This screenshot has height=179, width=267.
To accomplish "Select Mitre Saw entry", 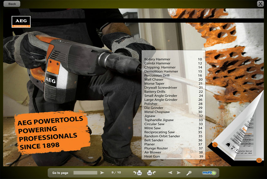I will [x=173, y=128].
